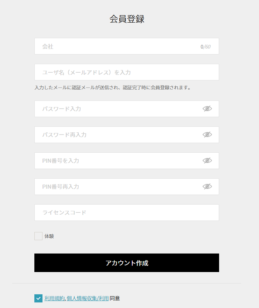259x308 pixels.
Task: Focus the PIN番号再入力 text field
Action: [x=118, y=187]
